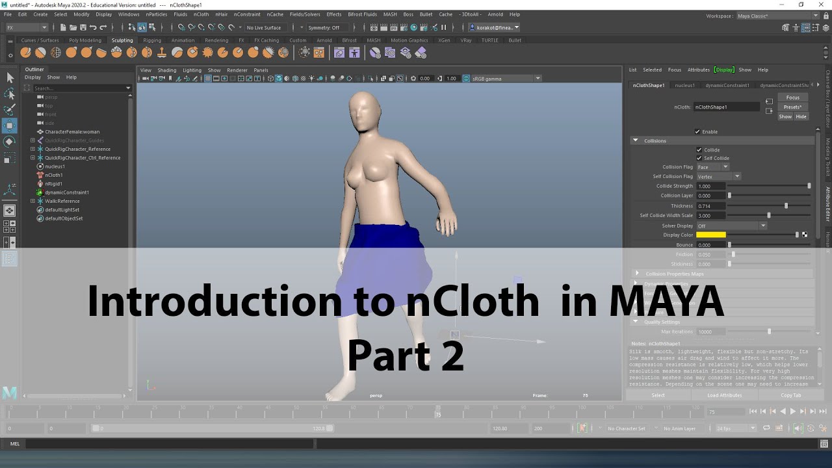This screenshot has width=832, height=468.
Task: Select nCloth1 in the Outliner
Action: pyautogui.click(x=54, y=175)
